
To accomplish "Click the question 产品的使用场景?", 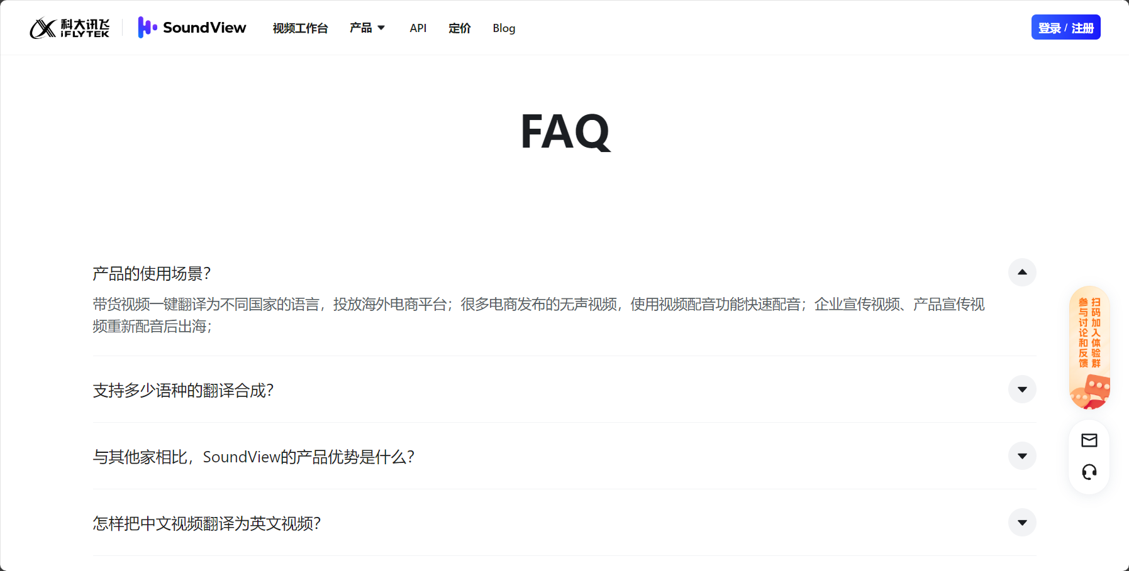I will click(152, 274).
